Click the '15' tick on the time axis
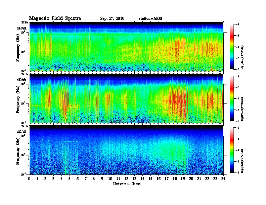266x205 pixels. (150, 179)
